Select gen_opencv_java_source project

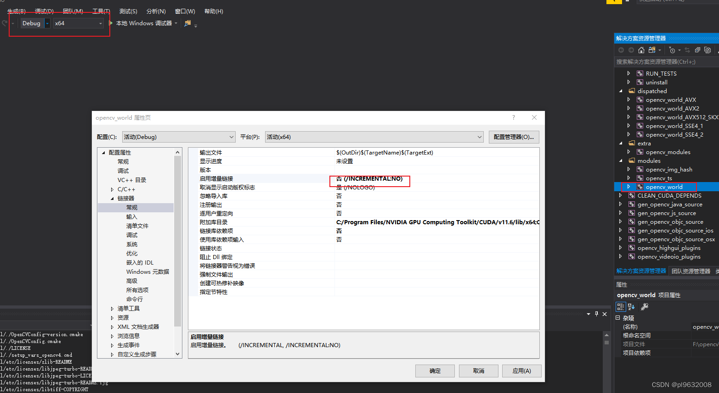(670, 204)
